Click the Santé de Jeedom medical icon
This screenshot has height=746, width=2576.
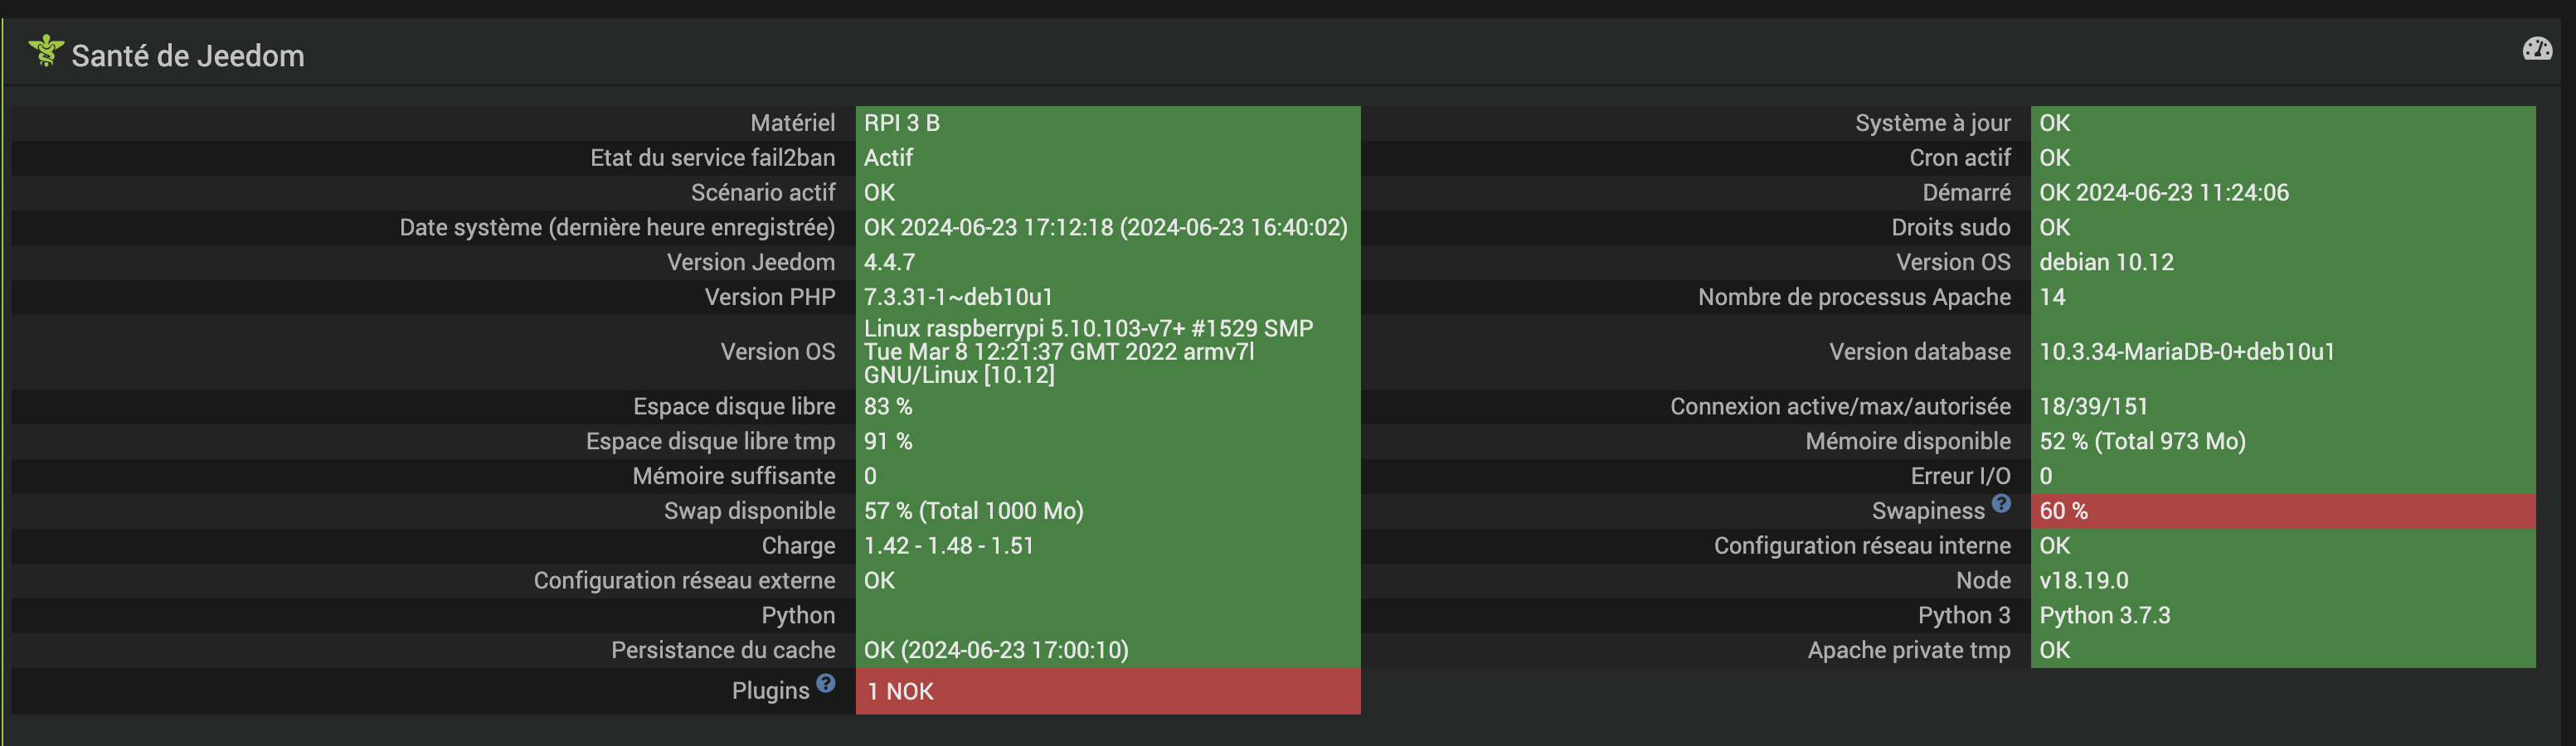coord(46,50)
